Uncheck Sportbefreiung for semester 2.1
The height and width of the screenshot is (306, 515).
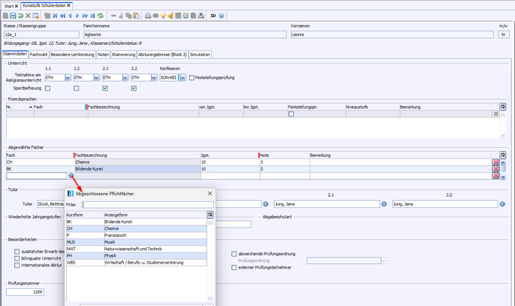point(105,88)
